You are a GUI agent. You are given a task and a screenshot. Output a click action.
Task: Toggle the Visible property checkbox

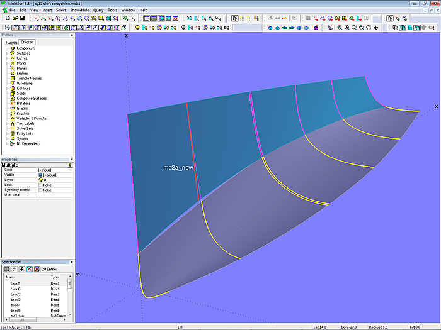tap(40, 175)
